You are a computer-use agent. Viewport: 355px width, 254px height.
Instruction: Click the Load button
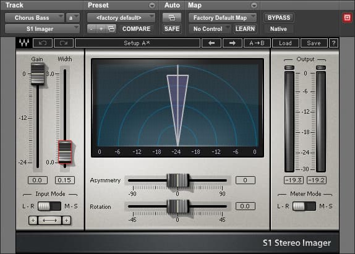pyautogui.click(x=285, y=43)
